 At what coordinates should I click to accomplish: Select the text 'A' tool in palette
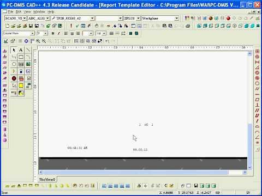point(21,50)
